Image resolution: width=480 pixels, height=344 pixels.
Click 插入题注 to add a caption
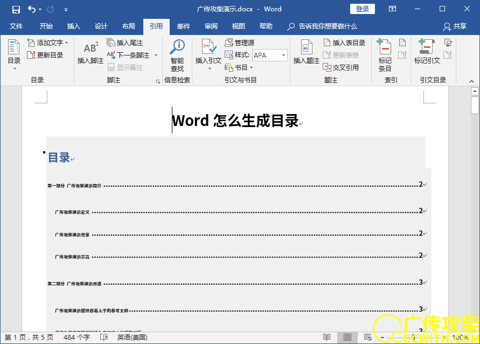coord(306,52)
